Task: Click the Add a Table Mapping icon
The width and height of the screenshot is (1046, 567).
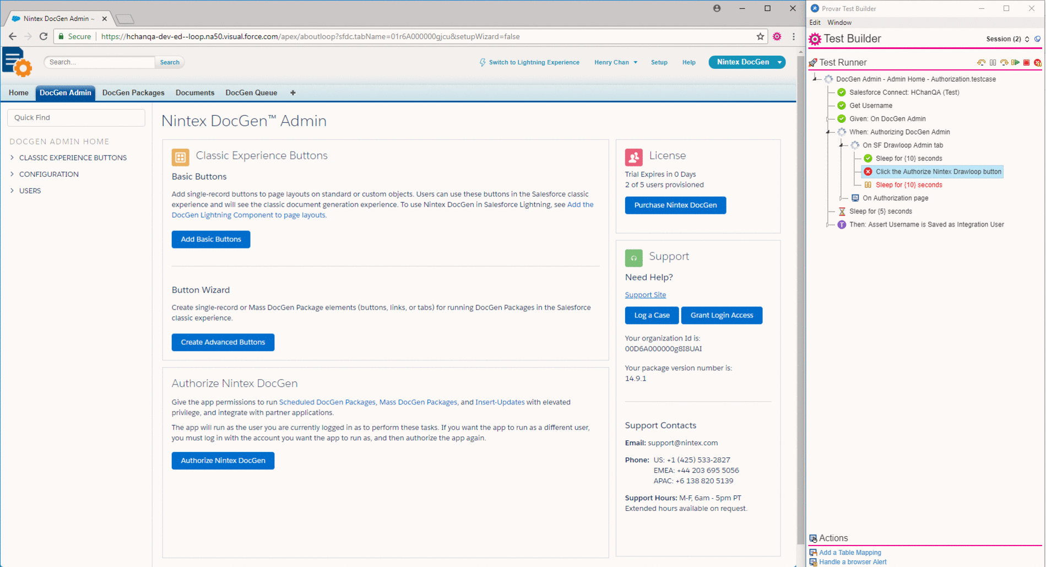Action: (x=813, y=553)
